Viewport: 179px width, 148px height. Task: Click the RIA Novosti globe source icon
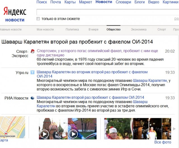[32, 98]
